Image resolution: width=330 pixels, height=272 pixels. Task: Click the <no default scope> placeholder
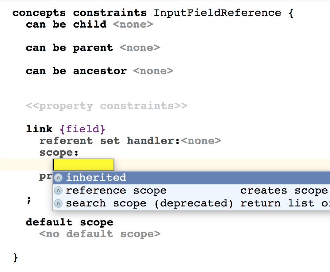tap(100, 234)
